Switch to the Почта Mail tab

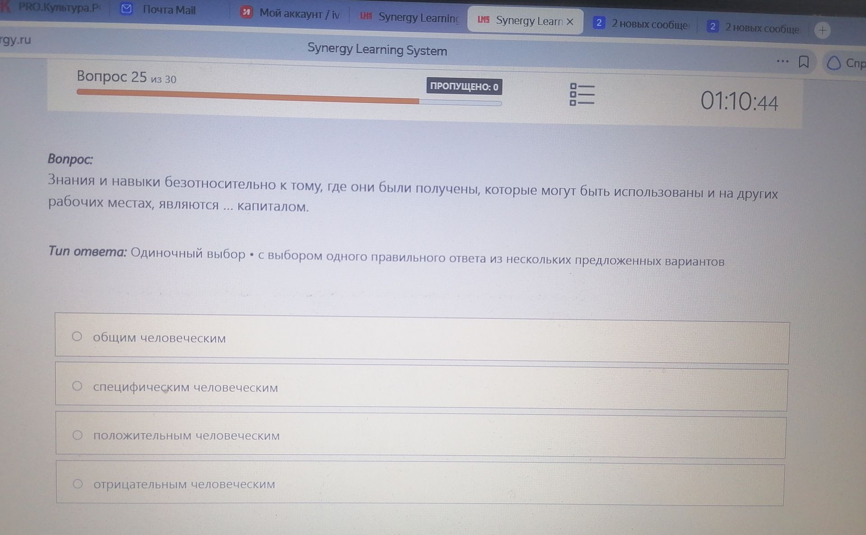pos(169,10)
